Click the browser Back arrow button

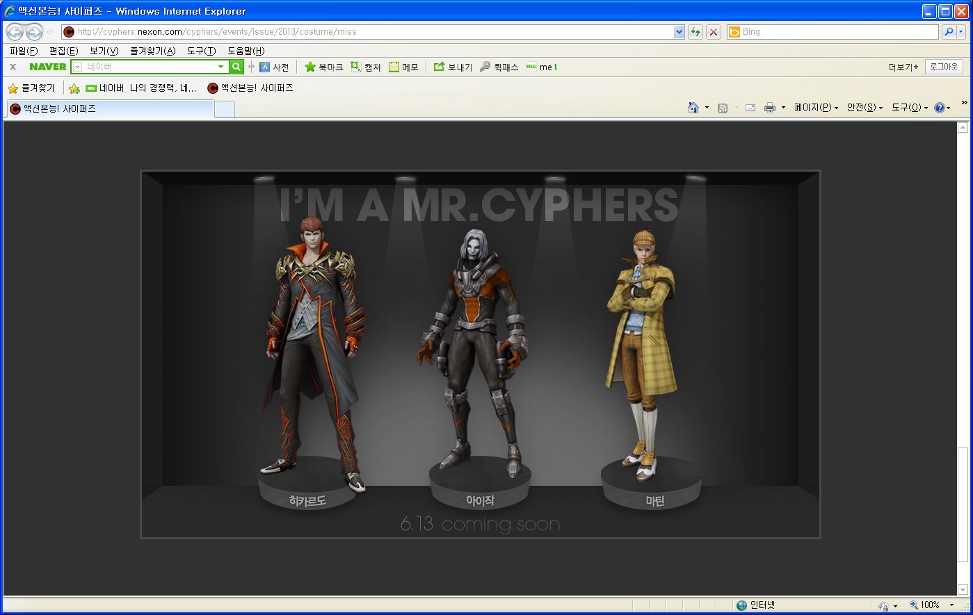click(x=15, y=32)
